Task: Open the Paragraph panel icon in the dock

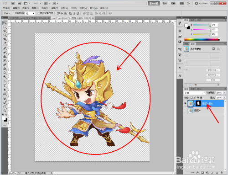Action: pos(180,68)
